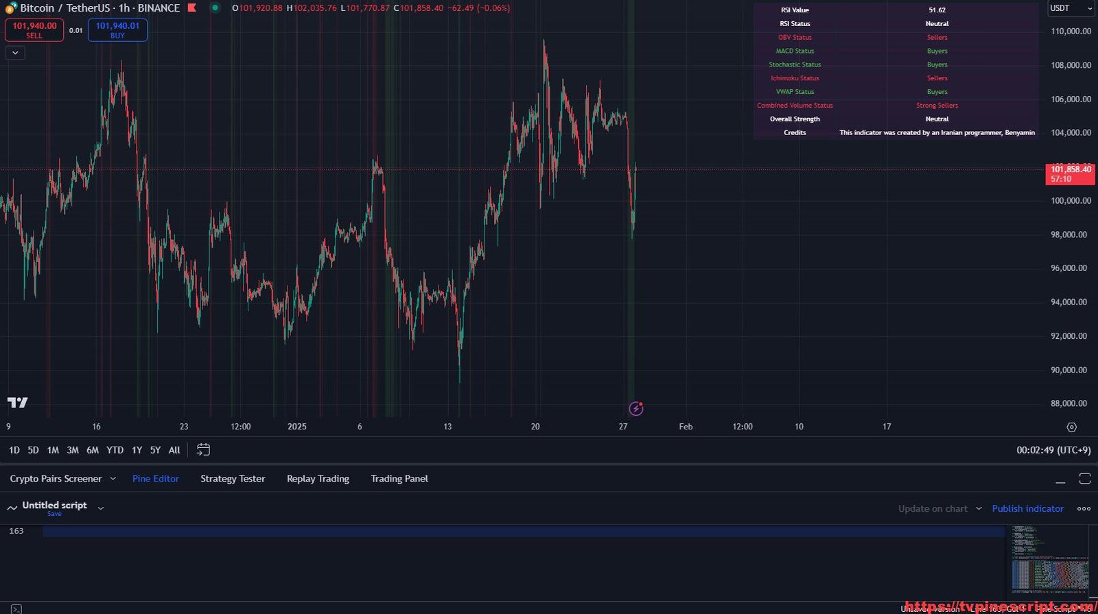Minimize the bottom panel
The height and width of the screenshot is (614, 1098).
click(1060, 479)
